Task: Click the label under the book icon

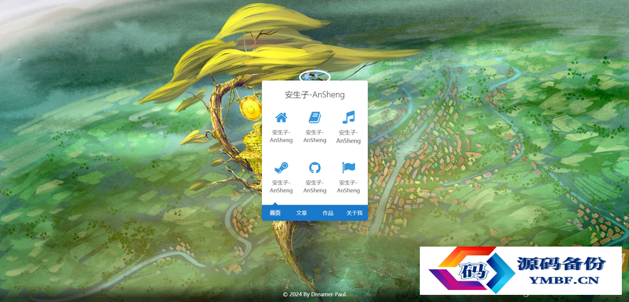Action: (x=314, y=136)
